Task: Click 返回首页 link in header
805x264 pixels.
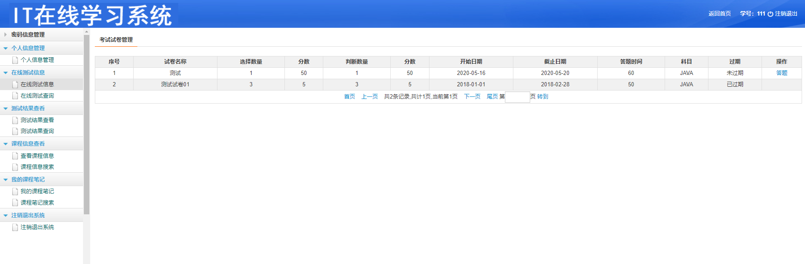Action: 719,13
